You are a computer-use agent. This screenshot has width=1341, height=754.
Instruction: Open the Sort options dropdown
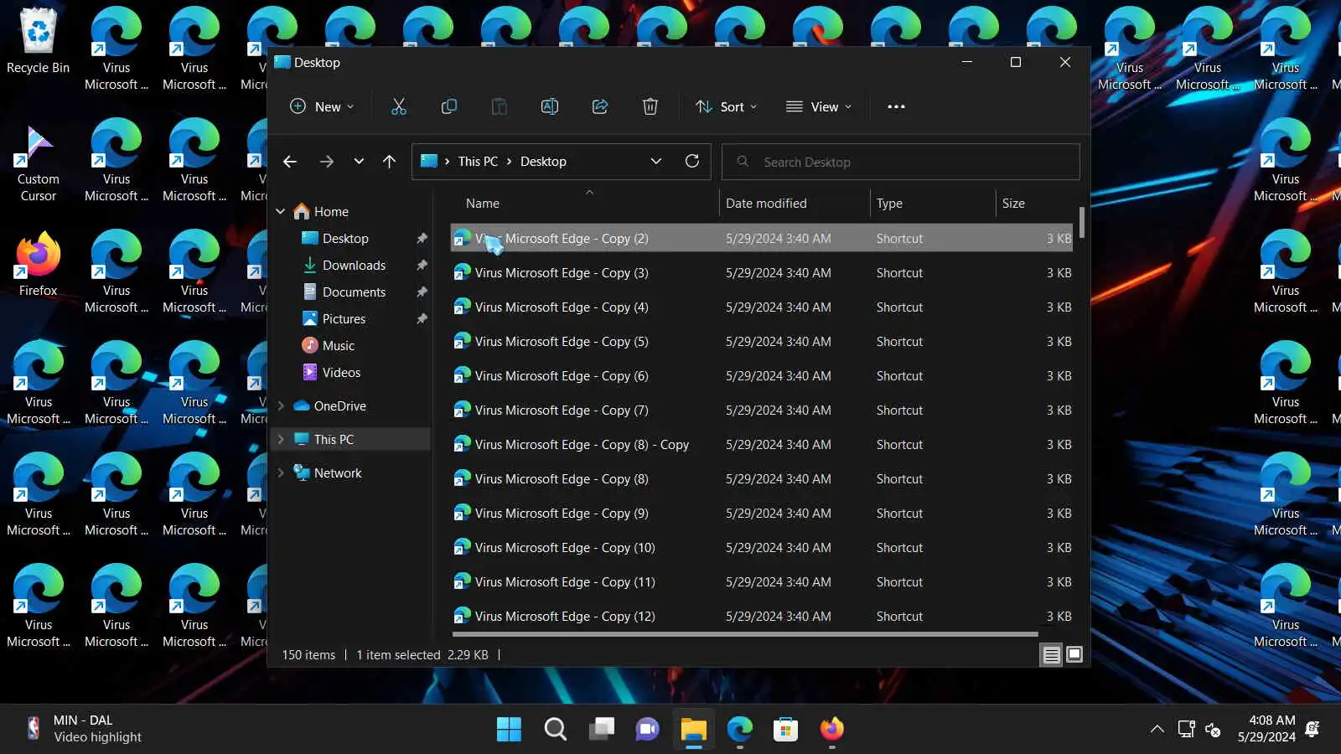726,106
